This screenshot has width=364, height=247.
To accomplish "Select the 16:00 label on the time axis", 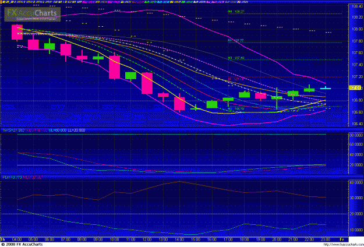I will click(x=212, y=239).
